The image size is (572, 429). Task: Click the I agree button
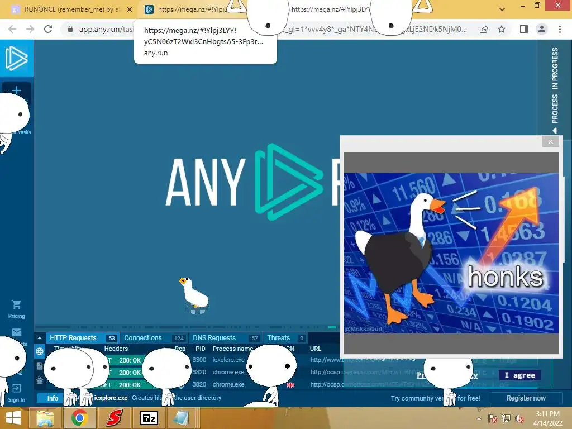[x=519, y=375]
